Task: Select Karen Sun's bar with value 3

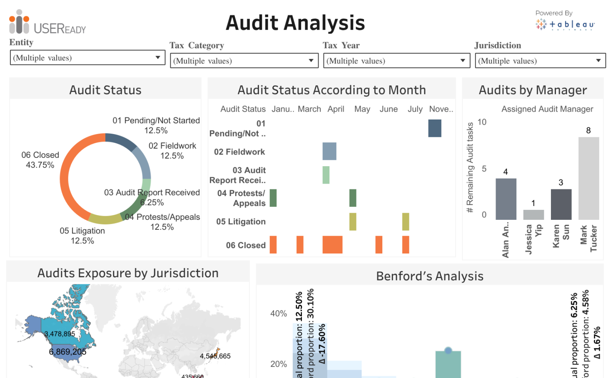Action: [561, 204]
